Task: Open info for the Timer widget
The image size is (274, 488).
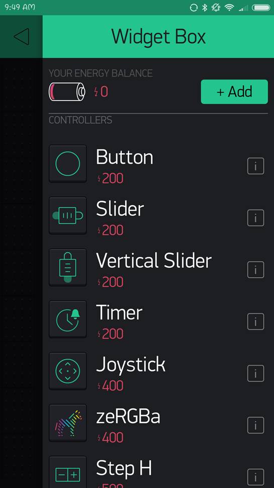Action: click(x=256, y=321)
